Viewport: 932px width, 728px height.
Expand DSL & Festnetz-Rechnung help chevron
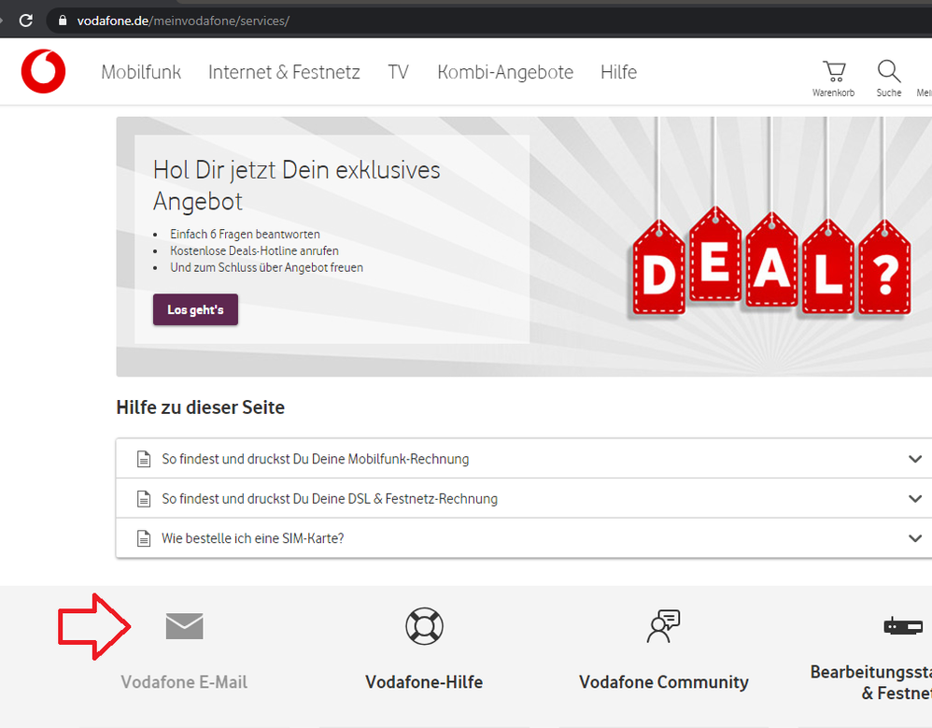point(915,498)
